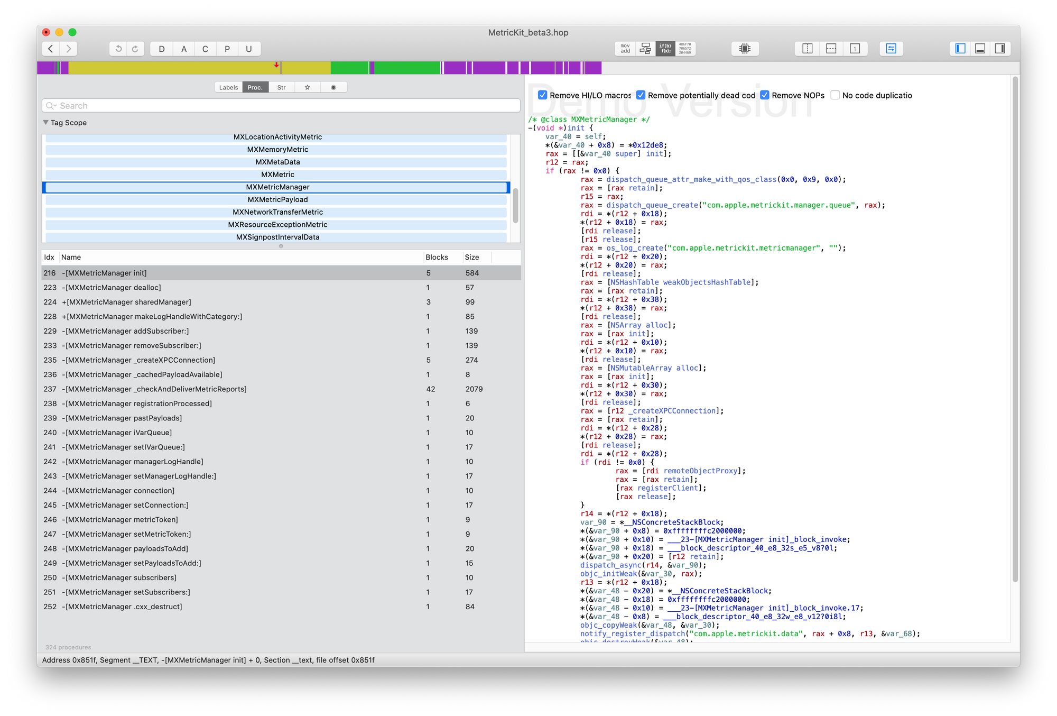Image resolution: width=1057 pixels, height=716 pixels.
Task: Enable No code duplication
Action: [835, 95]
